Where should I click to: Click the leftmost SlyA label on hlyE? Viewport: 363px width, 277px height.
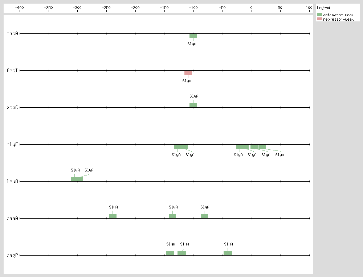pyautogui.click(x=176, y=155)
